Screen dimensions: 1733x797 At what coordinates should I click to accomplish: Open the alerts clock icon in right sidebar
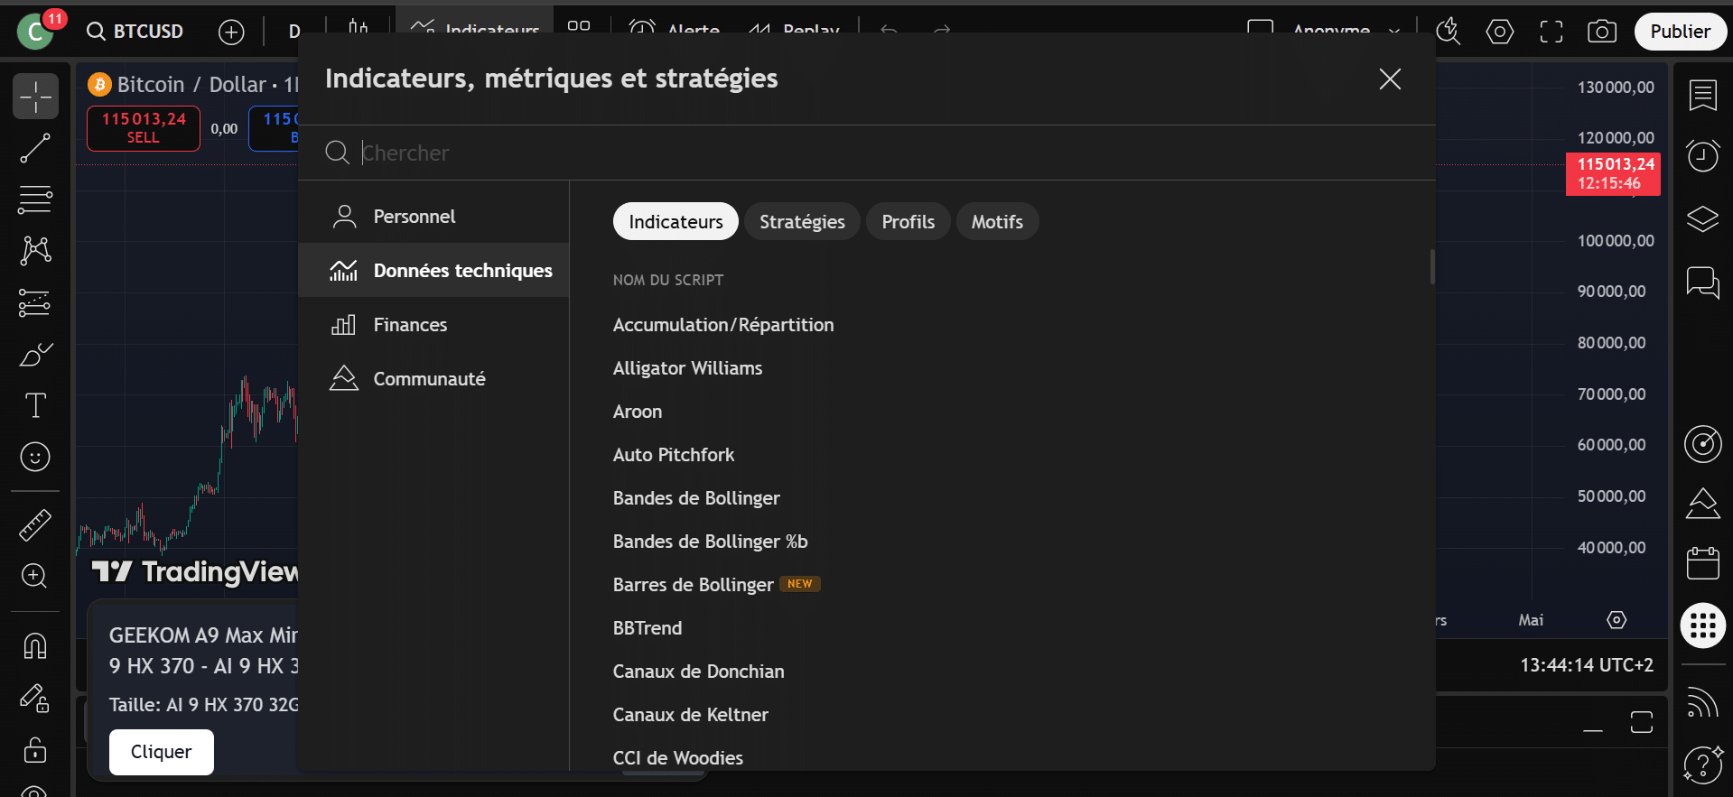1702,156
